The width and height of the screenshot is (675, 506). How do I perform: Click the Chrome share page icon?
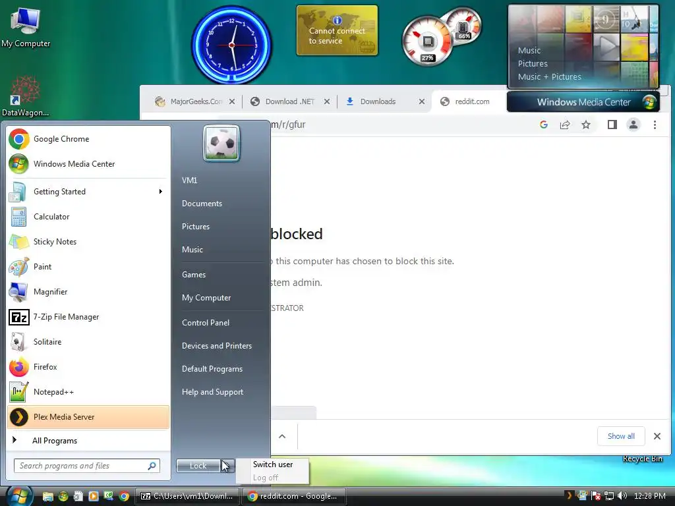pyautogui.click(x=565, y=125)
